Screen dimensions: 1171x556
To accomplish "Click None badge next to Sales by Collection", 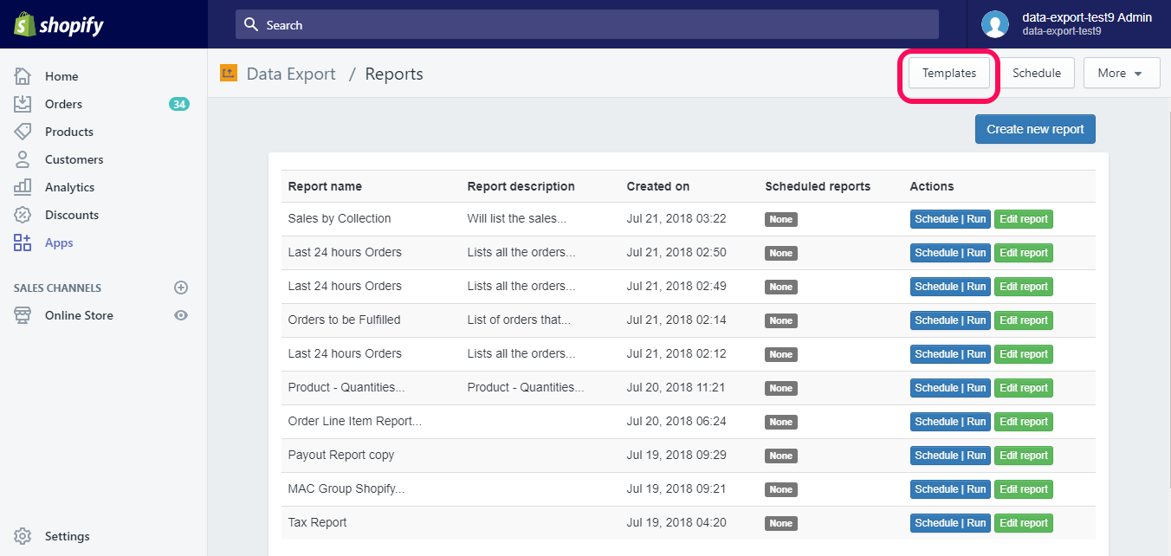I will pyautogui.click(x=780, y=219).
